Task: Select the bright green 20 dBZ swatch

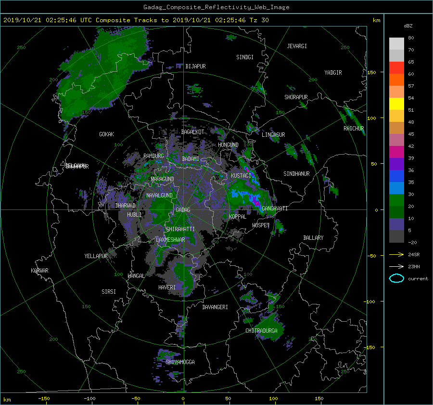Action: pos(396,200)
